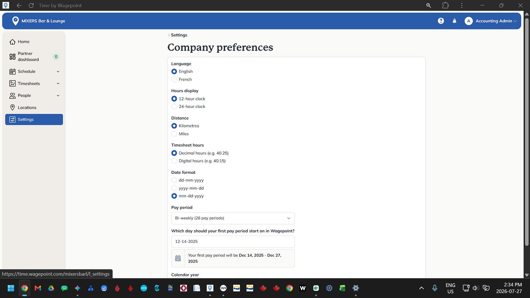This screenshot has height=298, width=530.
Task: Click the ENG US language indicator
Action: tap(450, 288)
